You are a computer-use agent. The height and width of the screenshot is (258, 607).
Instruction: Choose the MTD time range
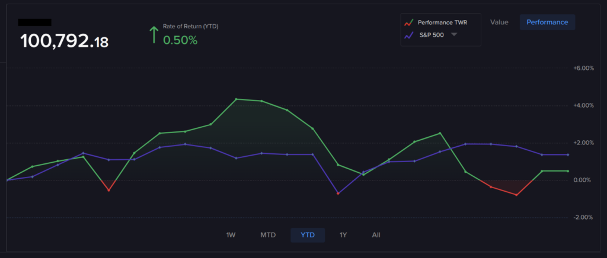click(268, 235)
